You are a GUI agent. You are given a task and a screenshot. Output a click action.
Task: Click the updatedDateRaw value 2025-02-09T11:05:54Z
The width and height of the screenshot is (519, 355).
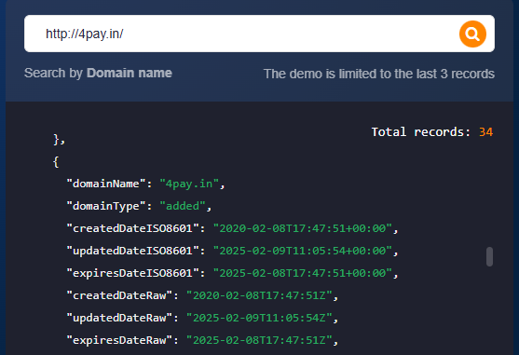[259, 318]
